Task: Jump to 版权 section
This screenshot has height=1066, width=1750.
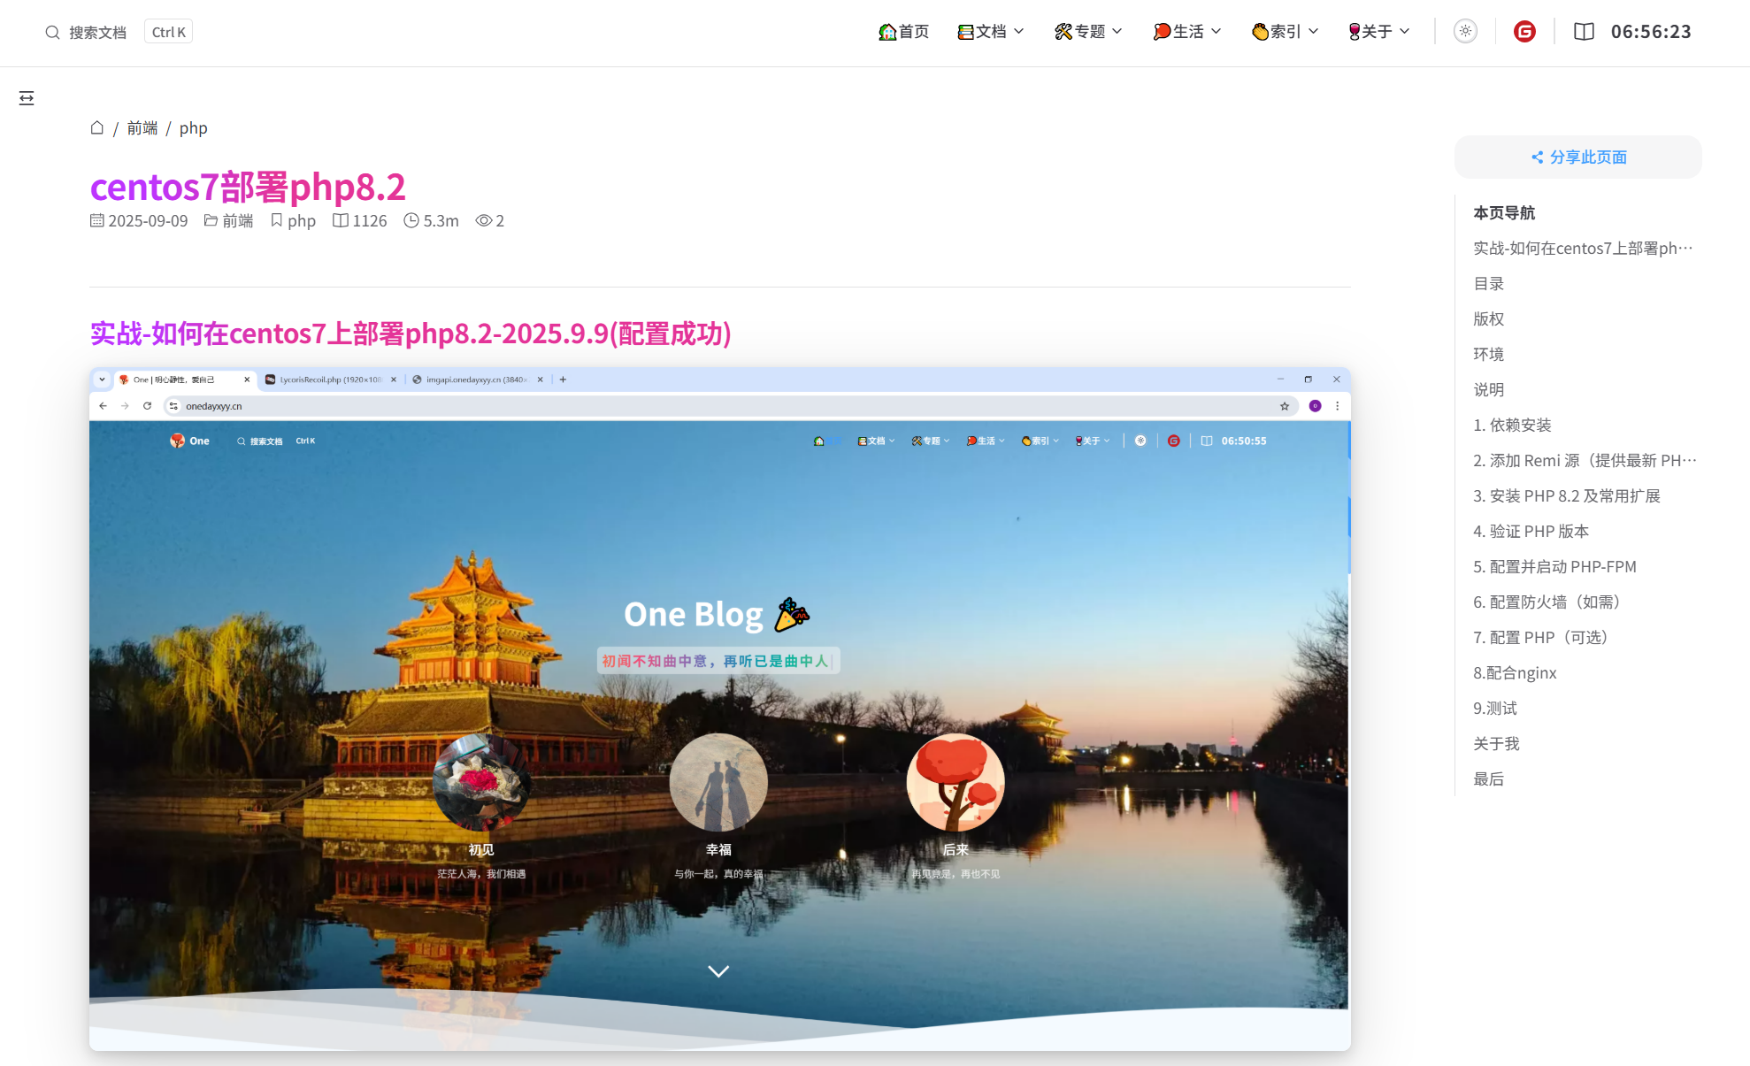Action: pos(1489,319)
